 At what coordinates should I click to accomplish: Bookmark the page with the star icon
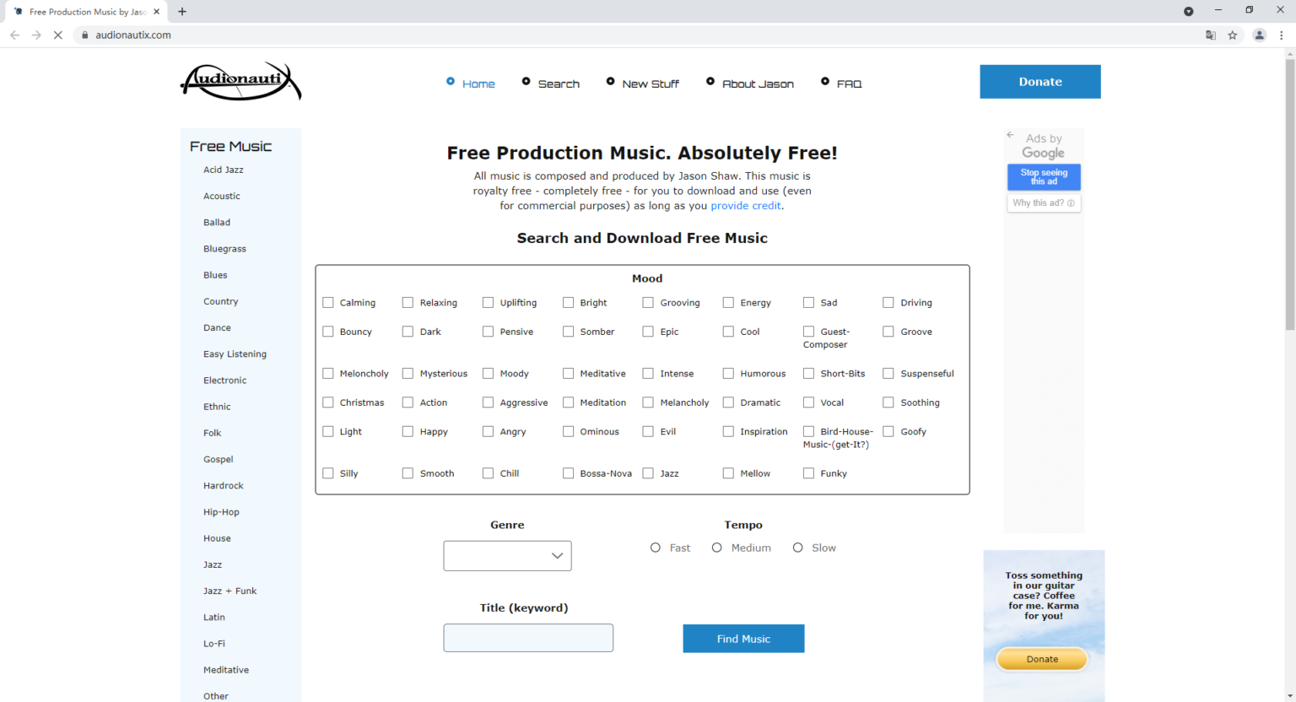(x=1233, y=35)
